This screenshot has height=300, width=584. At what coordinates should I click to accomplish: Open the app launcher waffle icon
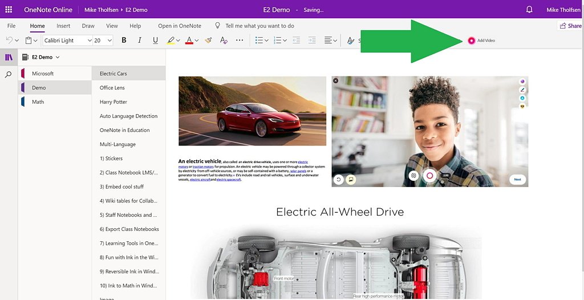click(9, 10)
